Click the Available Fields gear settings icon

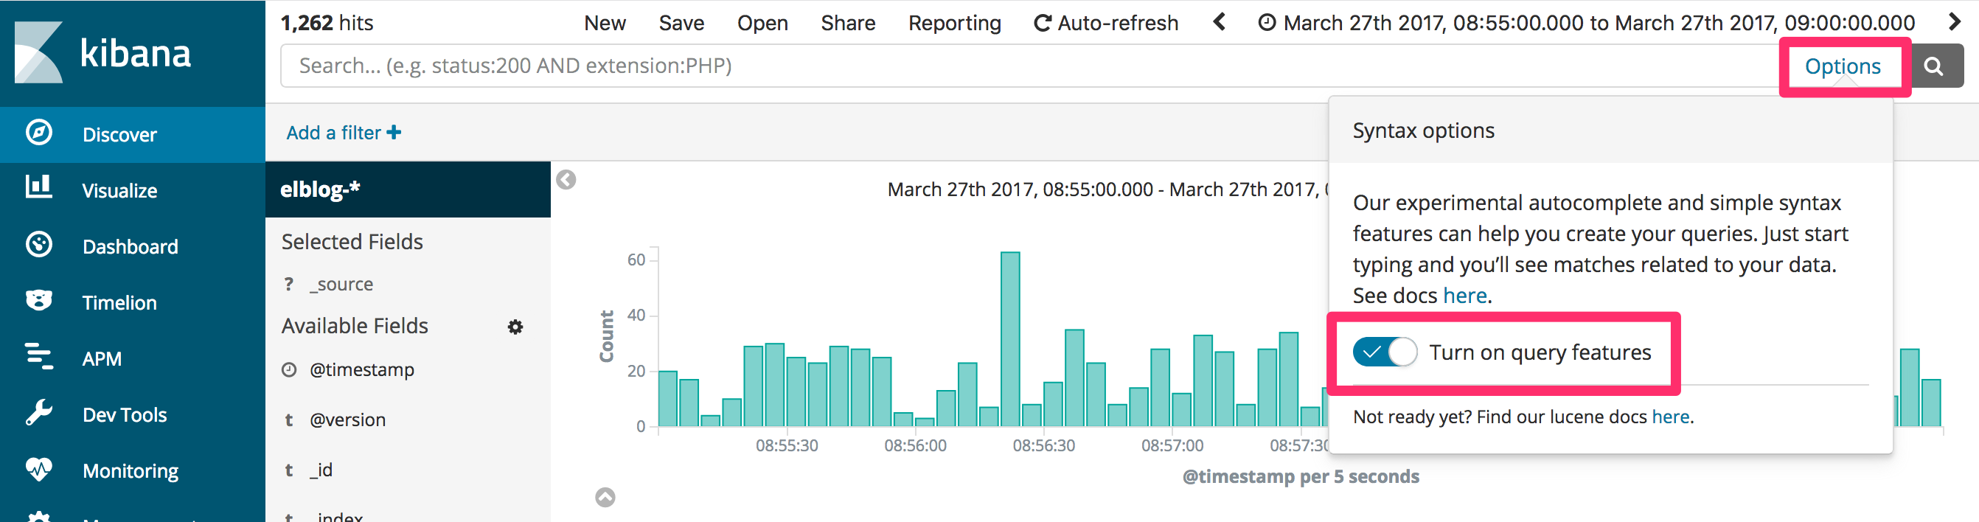pyautogui.click(x=515, y=327)
